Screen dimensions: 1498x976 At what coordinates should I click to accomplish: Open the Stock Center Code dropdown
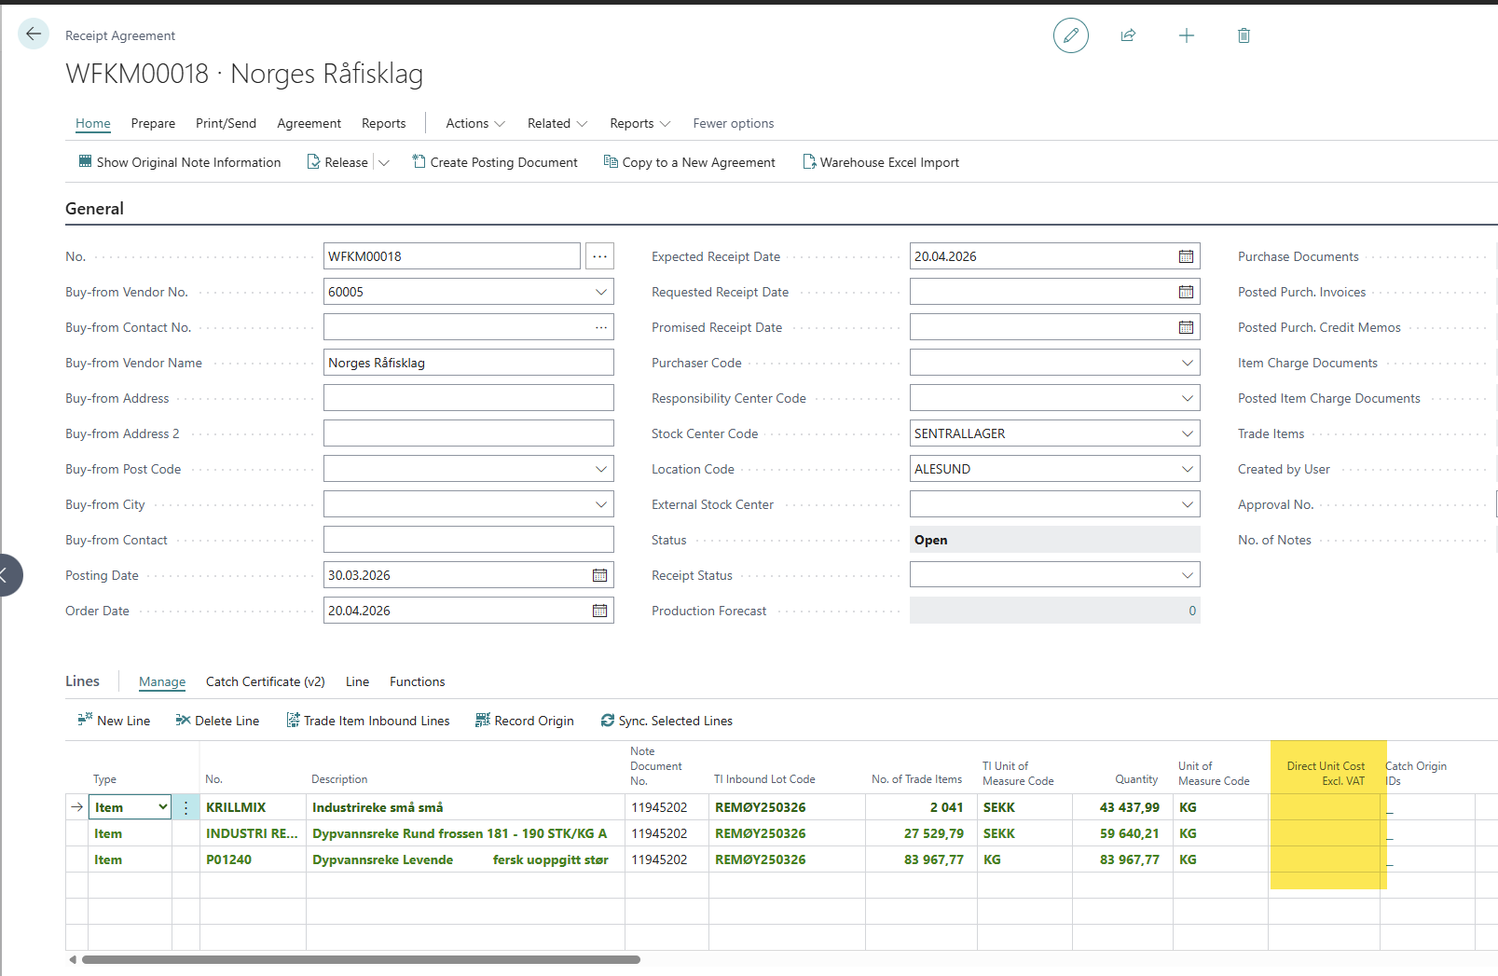coord(1187,433)
